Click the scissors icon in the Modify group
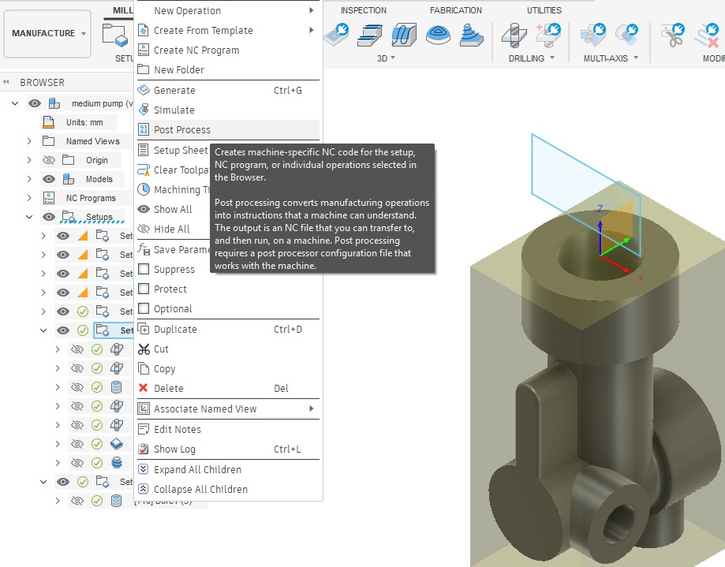 coord(673,35)
